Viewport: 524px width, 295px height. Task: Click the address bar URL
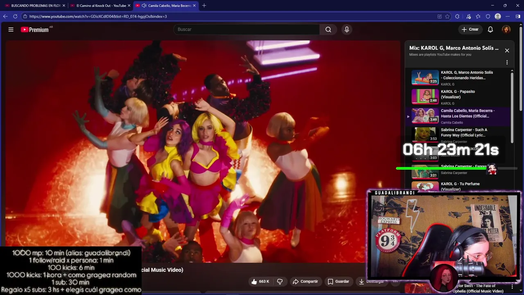pyautogui.click(x=98, y=16)
